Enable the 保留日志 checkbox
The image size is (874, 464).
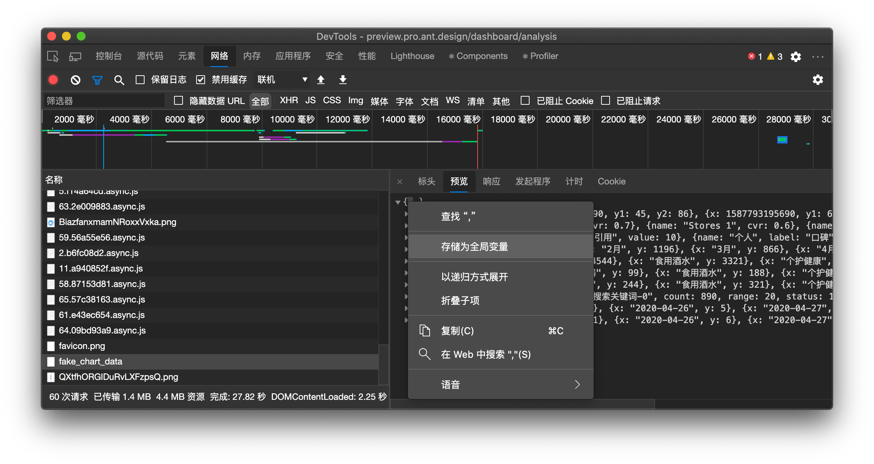(140, 80)
